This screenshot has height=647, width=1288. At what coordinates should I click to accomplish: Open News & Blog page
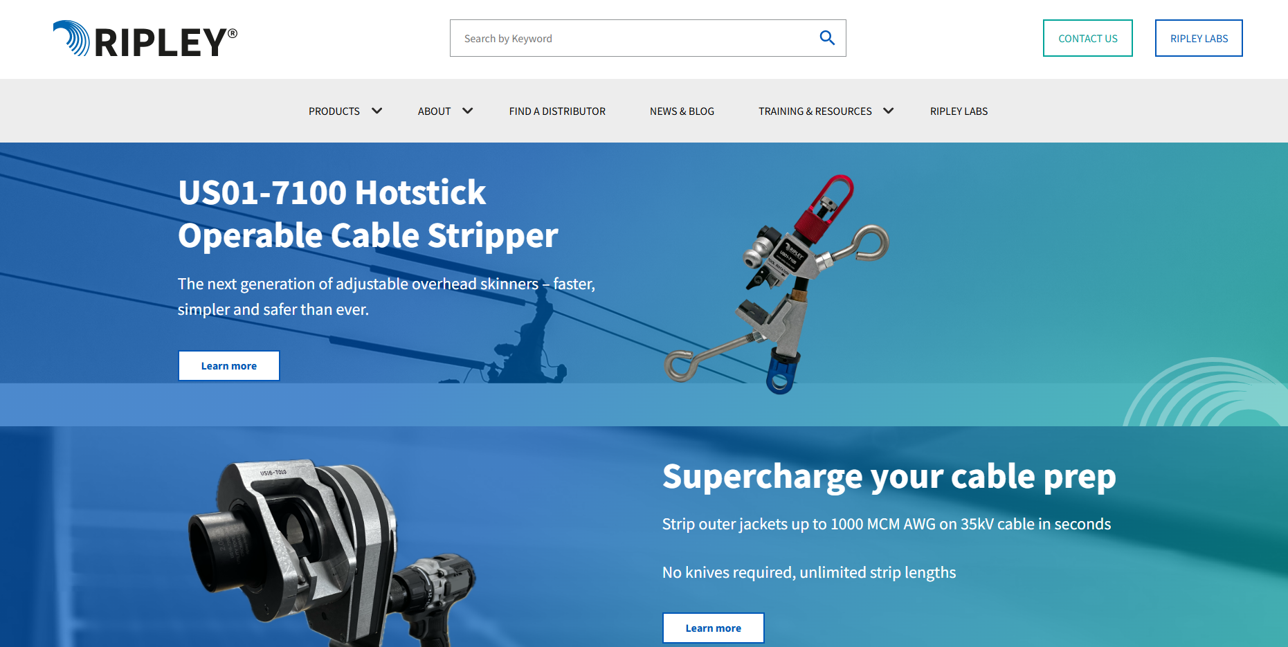(x=682, y=111)
